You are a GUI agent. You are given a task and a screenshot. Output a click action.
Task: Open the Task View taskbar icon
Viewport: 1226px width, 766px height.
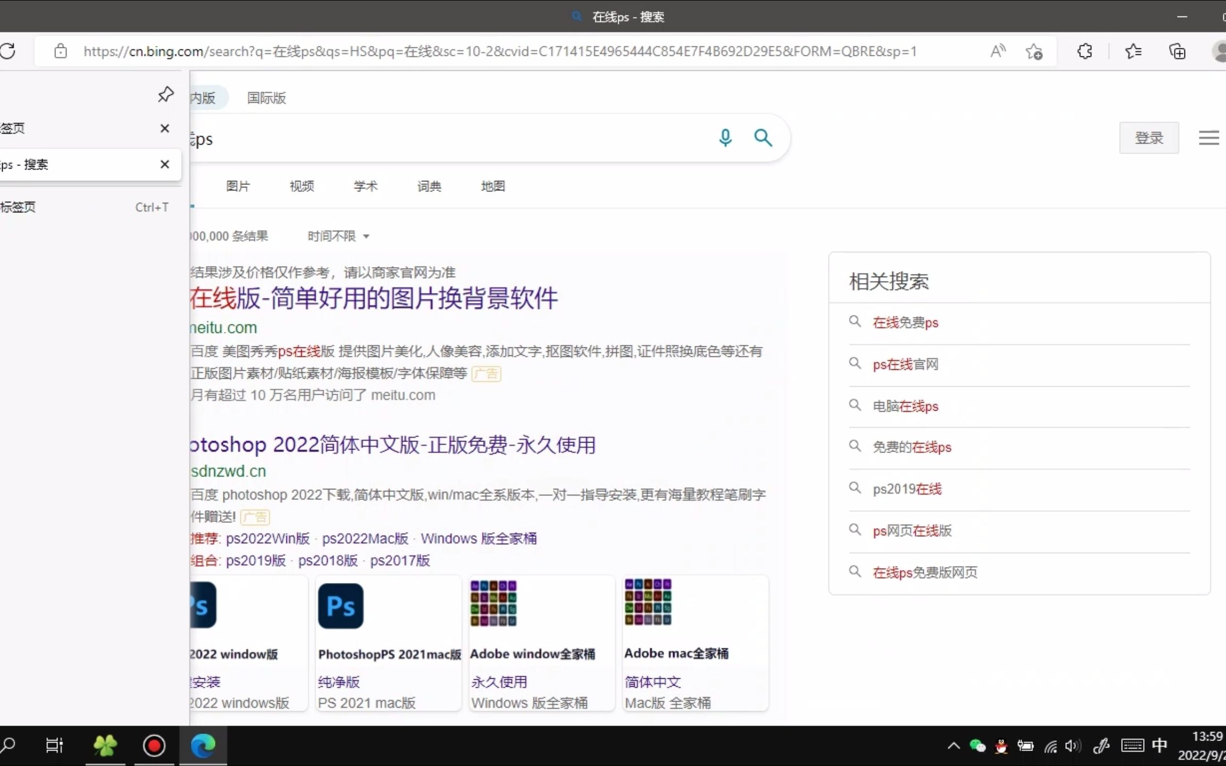[54, 745]
